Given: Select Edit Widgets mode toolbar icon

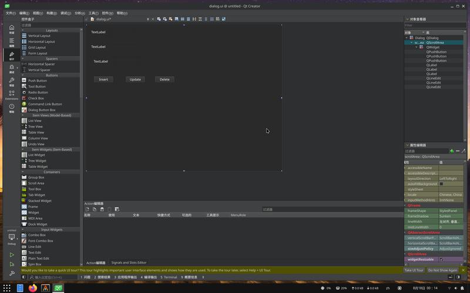Looking at the screenshot, I should 159,19.
